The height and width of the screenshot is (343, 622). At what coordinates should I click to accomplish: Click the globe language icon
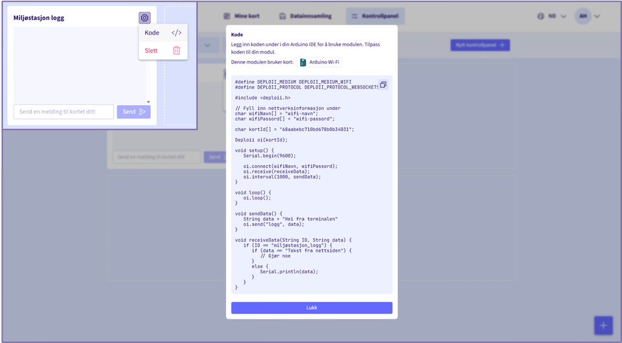pyautogui.click(x=540, y=16)
